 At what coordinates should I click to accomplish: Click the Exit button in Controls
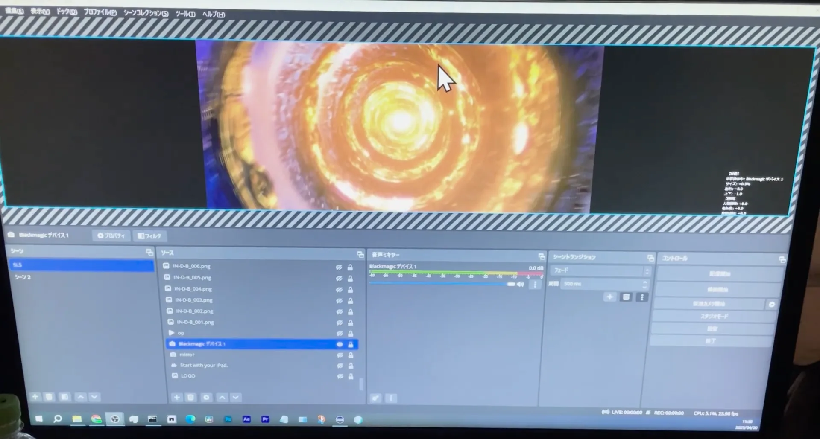711,341
